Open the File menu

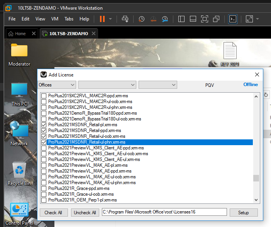[12, 19]
